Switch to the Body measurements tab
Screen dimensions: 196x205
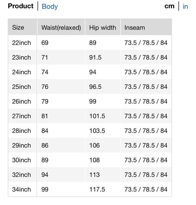click(x=50, y=6)
